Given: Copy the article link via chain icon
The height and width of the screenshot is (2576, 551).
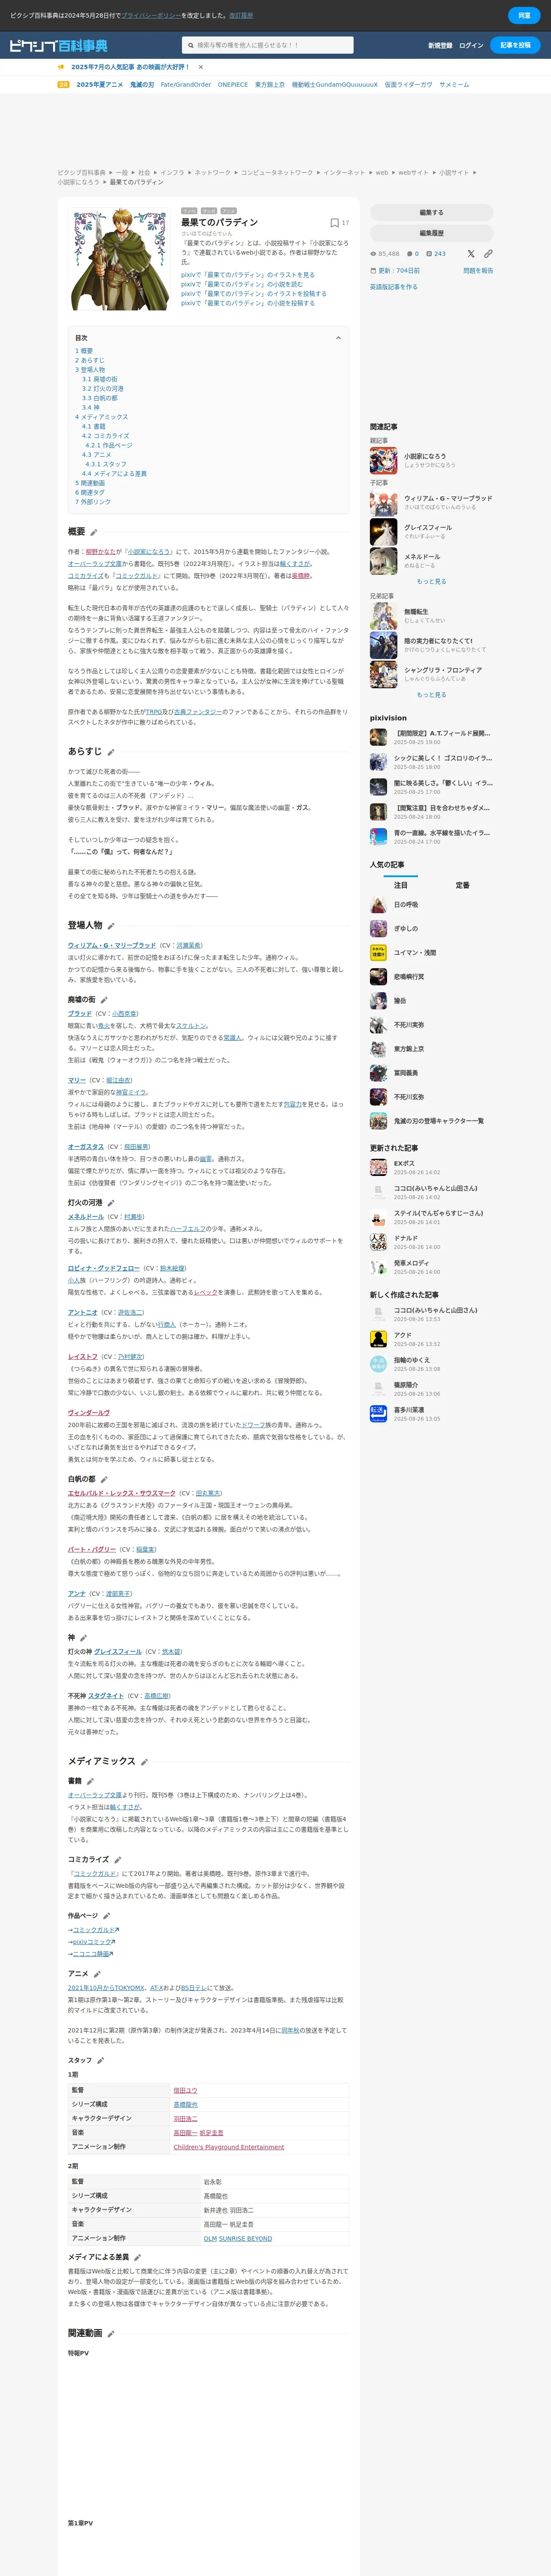Looking at the screenshot, I should [x=488, y=254].
